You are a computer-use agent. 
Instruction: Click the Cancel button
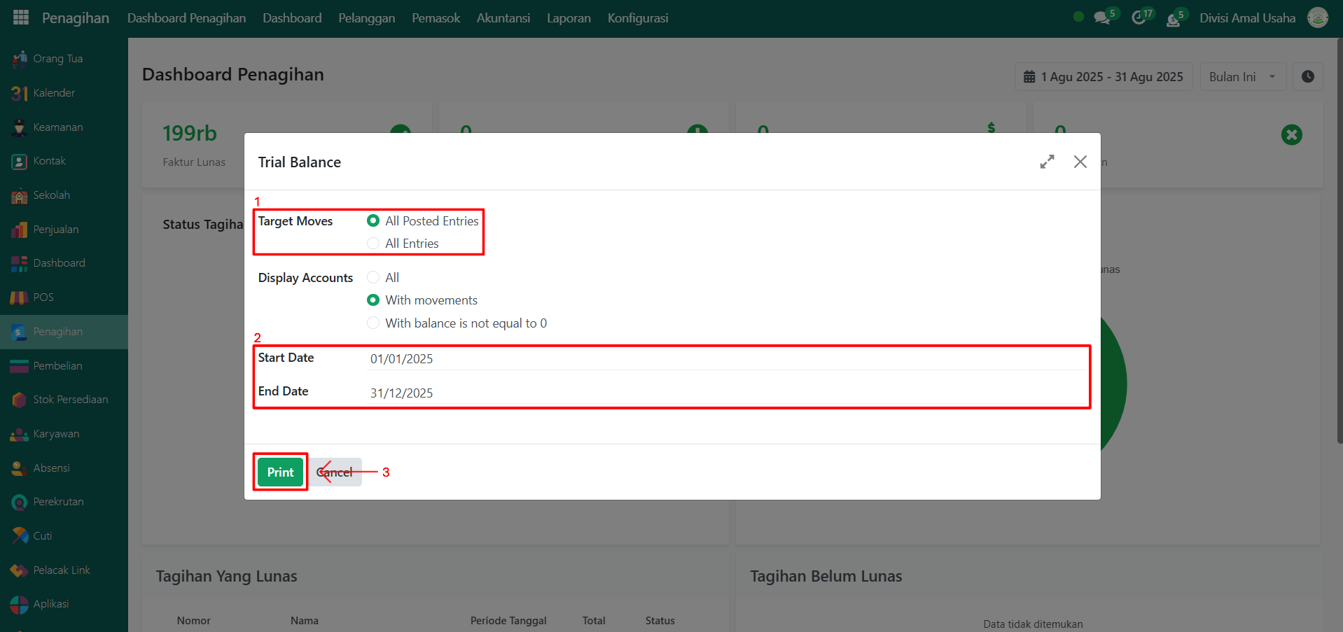[x=336, y=472]
